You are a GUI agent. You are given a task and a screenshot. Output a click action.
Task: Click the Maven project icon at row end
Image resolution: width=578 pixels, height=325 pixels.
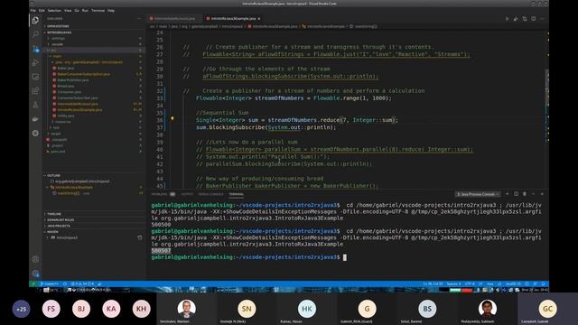(x=140, y=237)
